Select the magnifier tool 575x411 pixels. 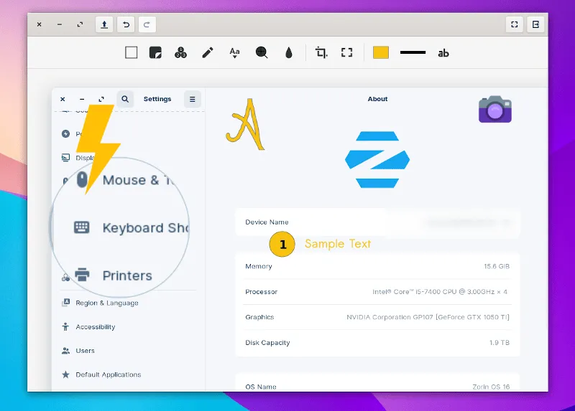click(262, 52)
